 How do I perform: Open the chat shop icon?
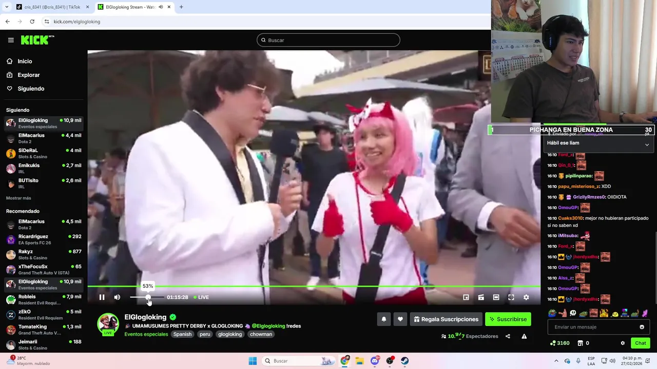tap(581, 343)
